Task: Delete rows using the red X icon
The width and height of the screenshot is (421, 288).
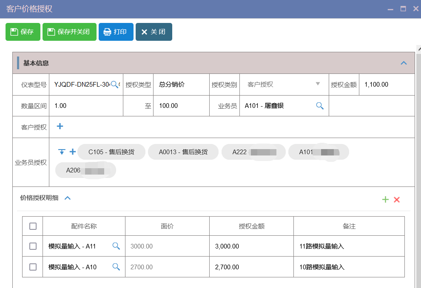Action: click(397, 199)
